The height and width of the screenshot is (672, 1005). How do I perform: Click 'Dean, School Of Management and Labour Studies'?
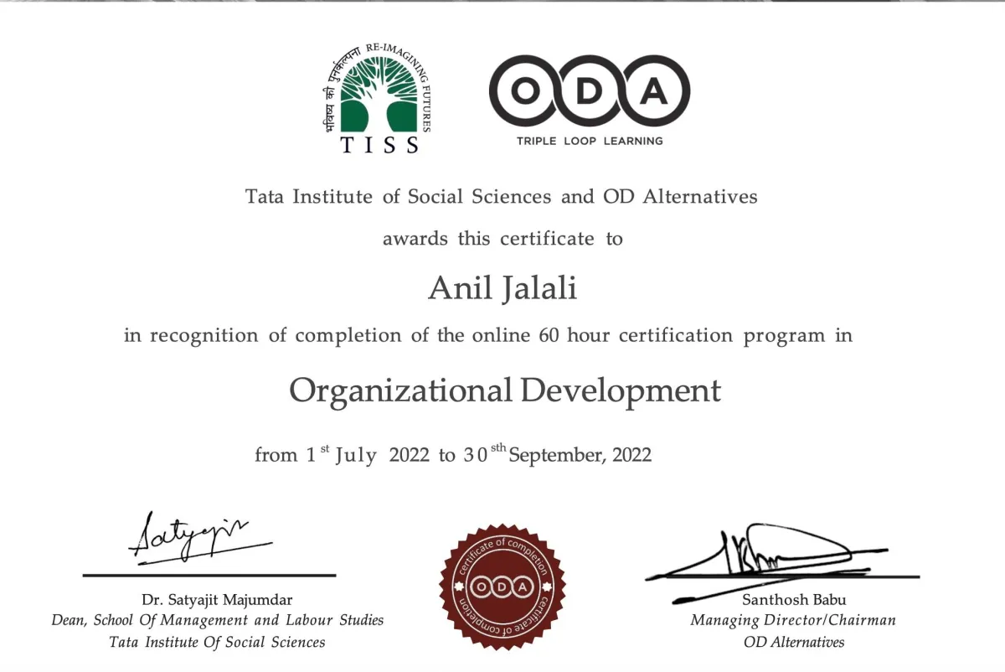click(218, 621)
